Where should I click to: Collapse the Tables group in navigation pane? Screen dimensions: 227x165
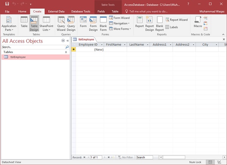click(x=66, y=52)
